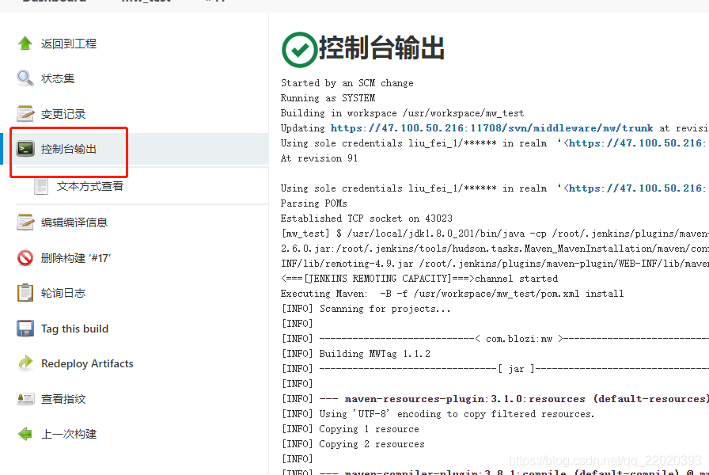
Task: Click the text 'Parsing POMs'
Action: [314, 203]
